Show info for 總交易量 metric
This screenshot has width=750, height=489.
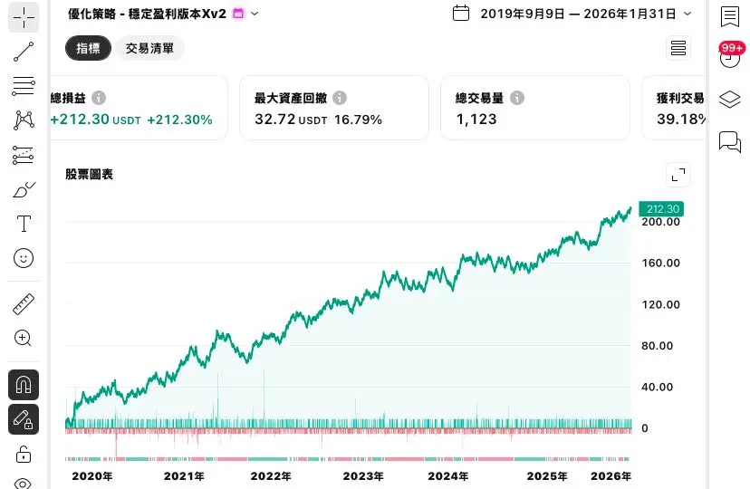tap(517, 98)
